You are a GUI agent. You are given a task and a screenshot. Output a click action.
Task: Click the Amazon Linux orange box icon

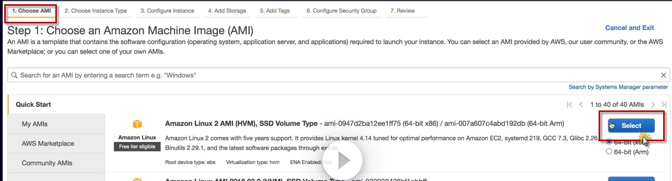point(137,124)
